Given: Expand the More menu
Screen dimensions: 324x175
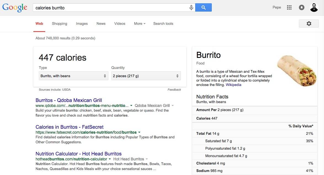Looking at the screenshot, I should click(140, 23).
